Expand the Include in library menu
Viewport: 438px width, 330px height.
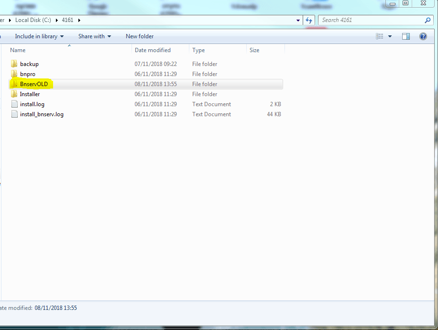(39, 36)
